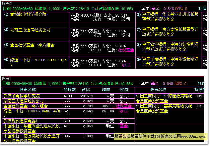This screenshot has width=210, height=146.
Task: Click the 2.60% ratio cell
Action: coord(88,121)
